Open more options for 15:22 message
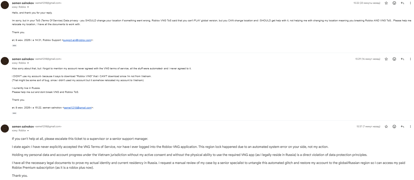The height and width of the screenshot is (180, 414). pos(410,3)
